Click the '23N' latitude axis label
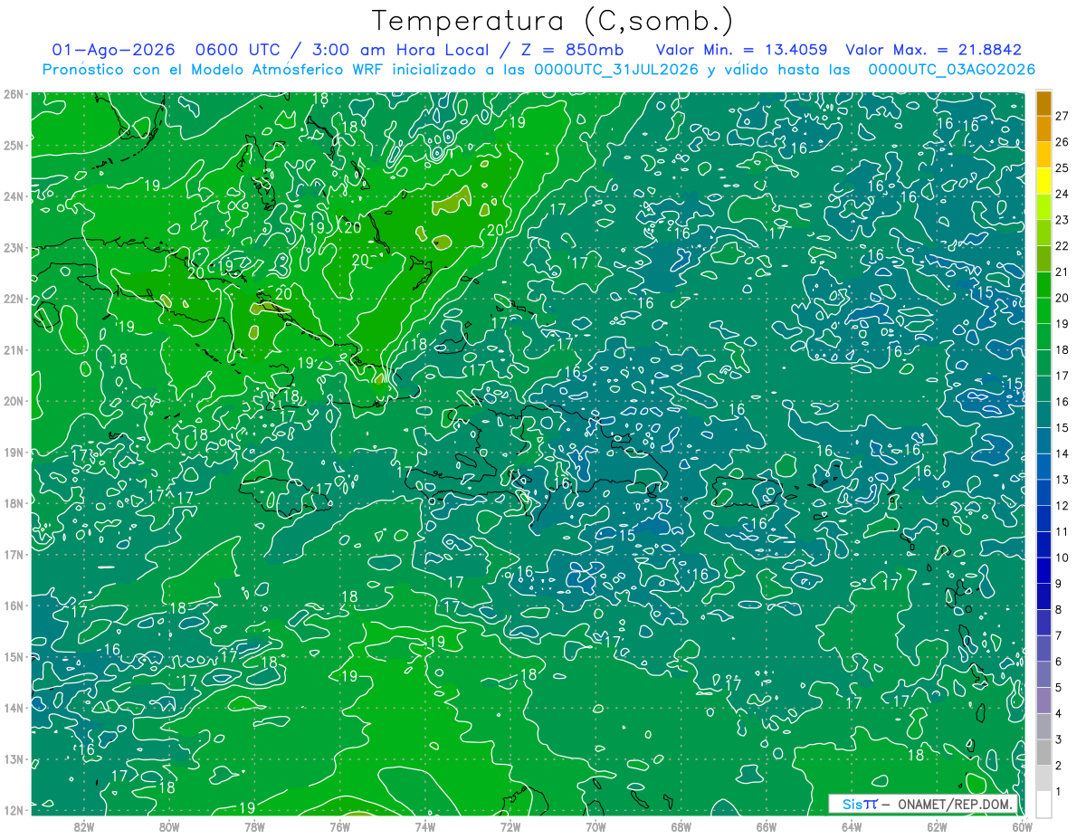The width and height of the screenshot is (1086, 839). tap(13, 248)
